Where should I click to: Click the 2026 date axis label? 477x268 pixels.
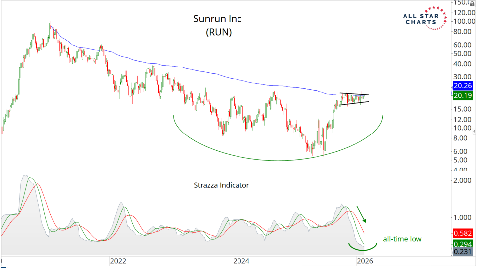point(364,261)
